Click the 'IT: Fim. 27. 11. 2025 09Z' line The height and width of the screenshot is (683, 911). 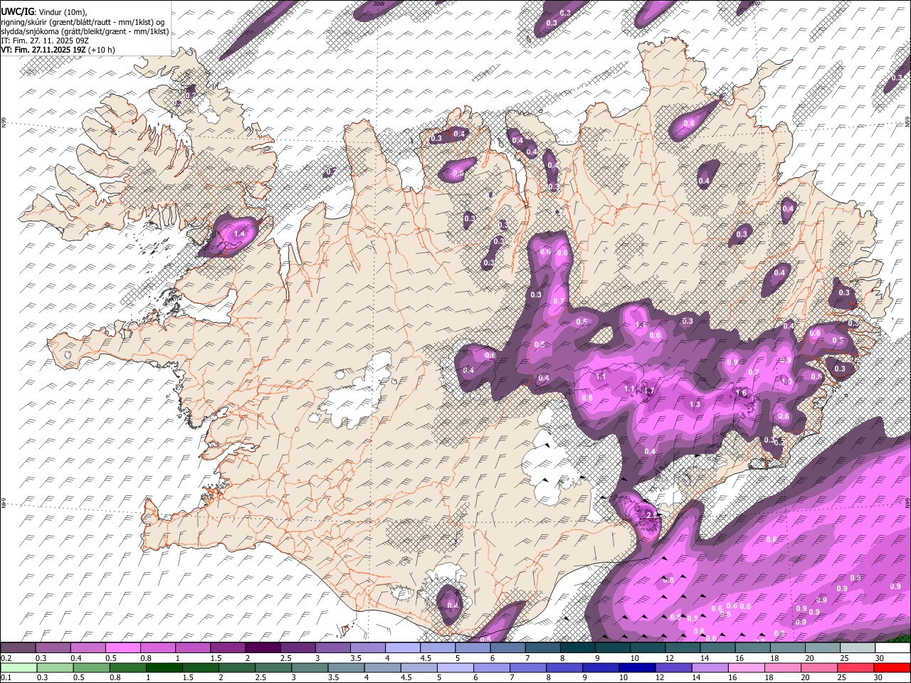(45, 41)
